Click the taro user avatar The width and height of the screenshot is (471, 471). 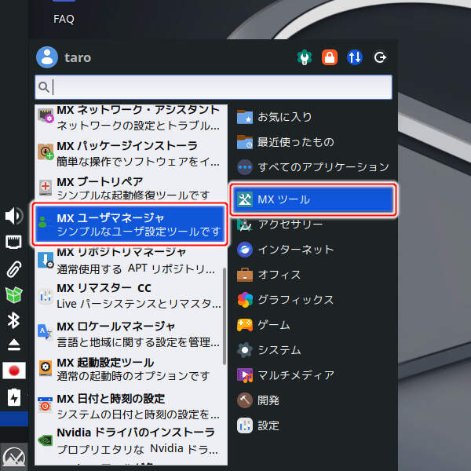tap(47, 57)
